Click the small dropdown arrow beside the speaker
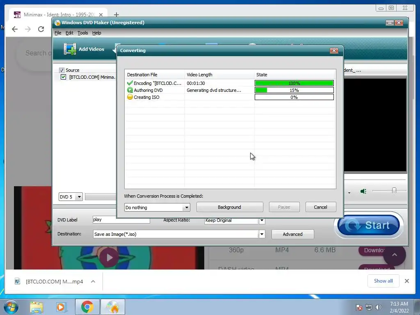This screenshot has height=315, width=420. [x=349, y=193]
